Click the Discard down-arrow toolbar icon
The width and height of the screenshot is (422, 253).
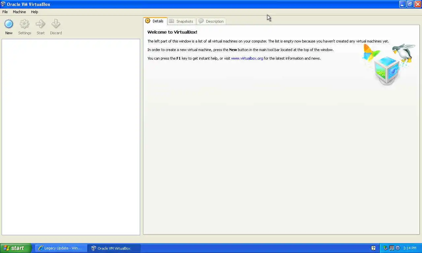pos(56,24)
